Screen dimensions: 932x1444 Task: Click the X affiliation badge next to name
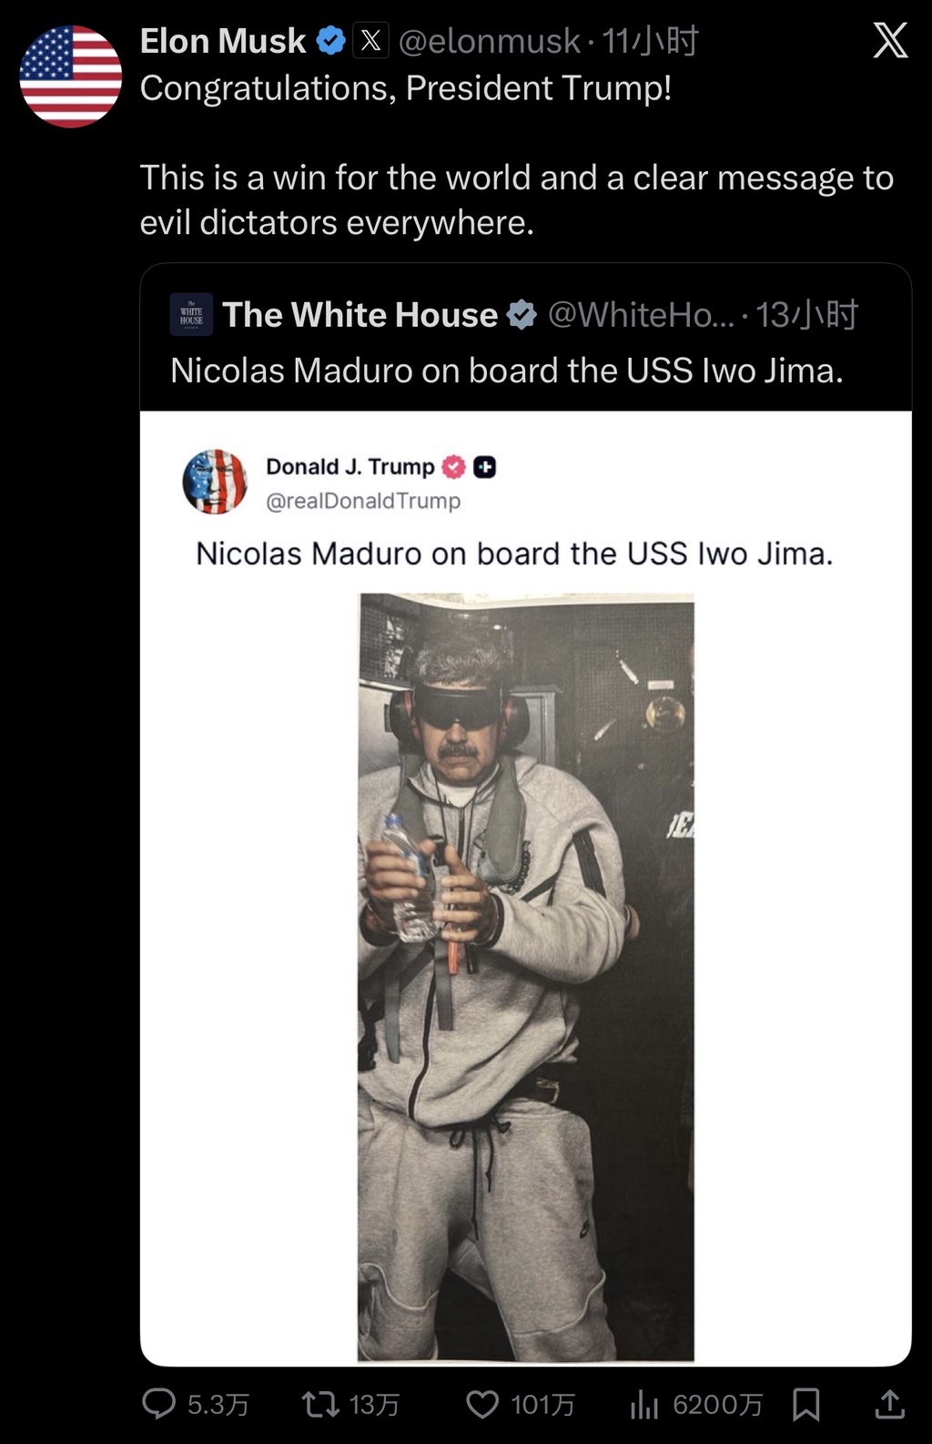370,41
